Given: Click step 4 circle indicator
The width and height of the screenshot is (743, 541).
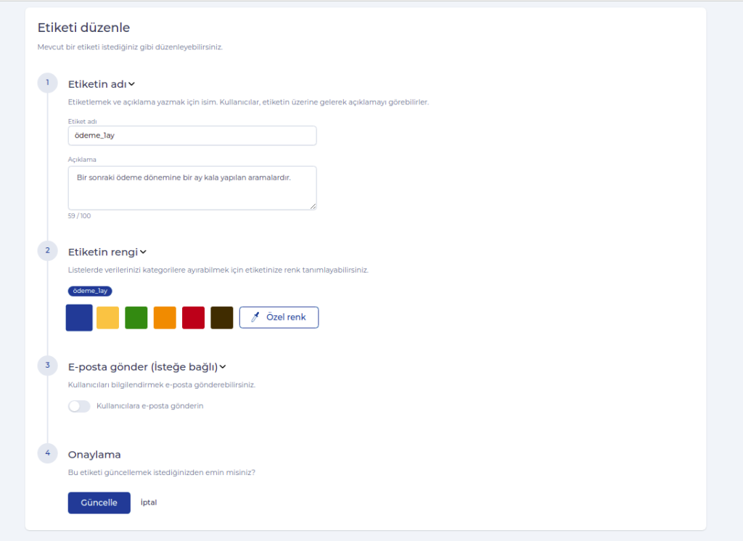Looking at the screenshot, I should (x=47, y=453).
